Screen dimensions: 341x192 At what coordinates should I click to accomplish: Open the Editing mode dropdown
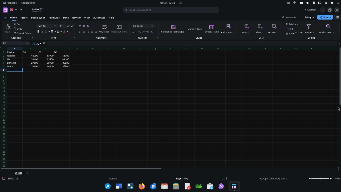coord(310,17)
